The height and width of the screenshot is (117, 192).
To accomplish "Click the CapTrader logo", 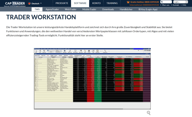I will pyautogui.click(x=15, y=4).
